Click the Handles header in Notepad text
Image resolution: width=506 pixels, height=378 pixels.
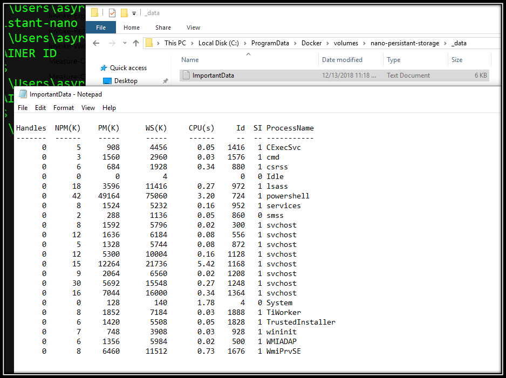[x=31, y=128]
